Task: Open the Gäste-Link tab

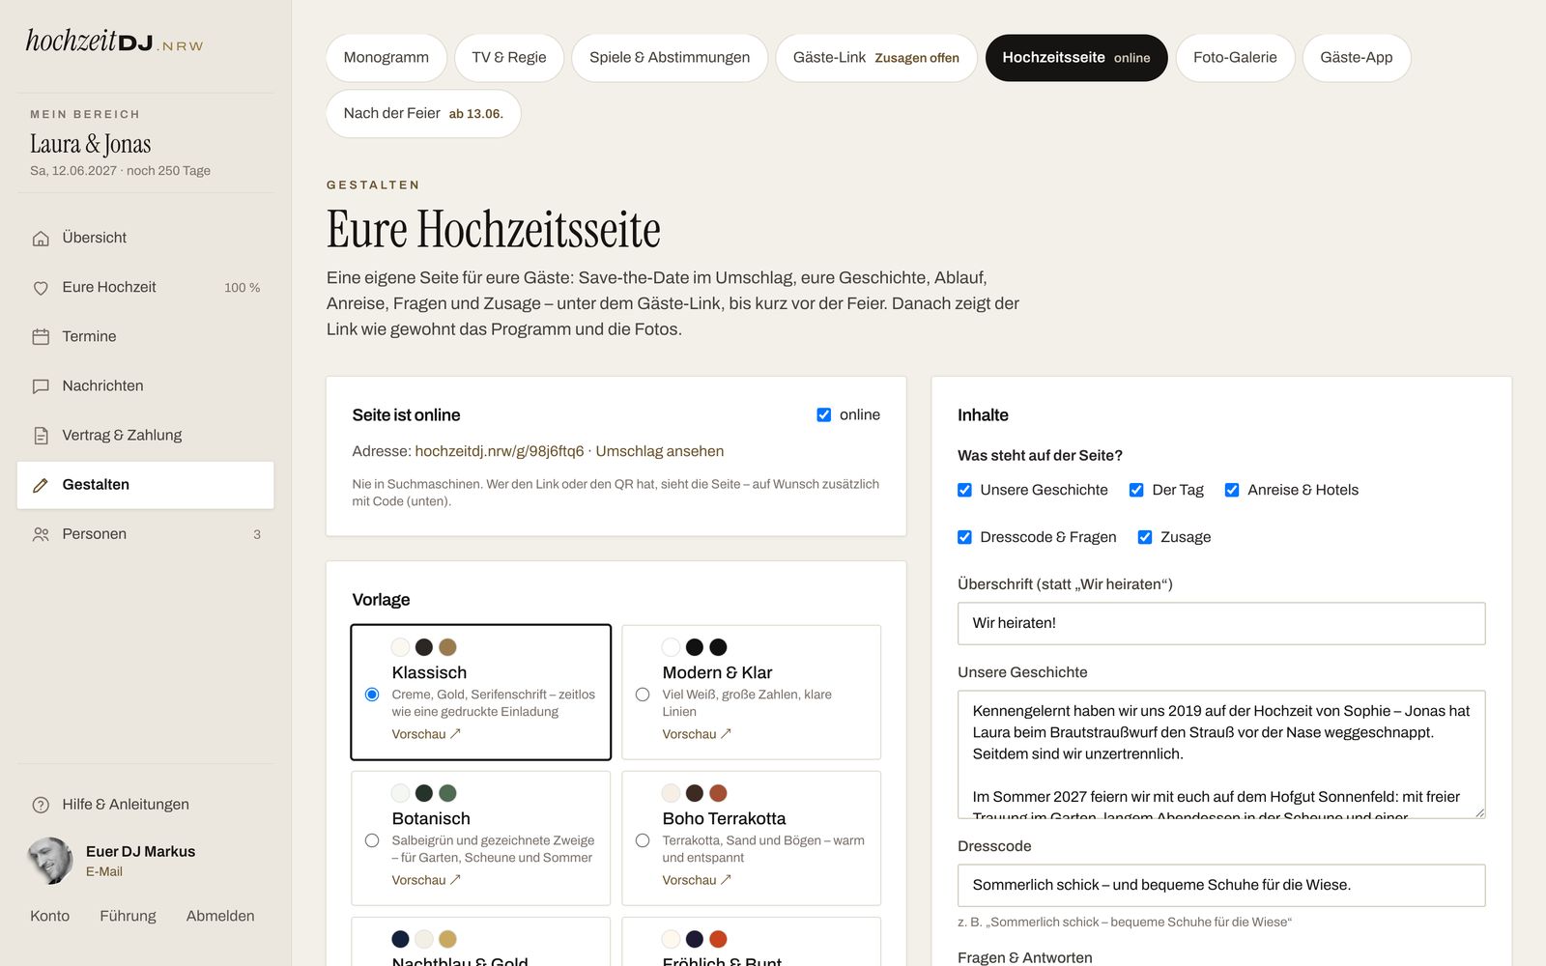Action: point(876,58)
